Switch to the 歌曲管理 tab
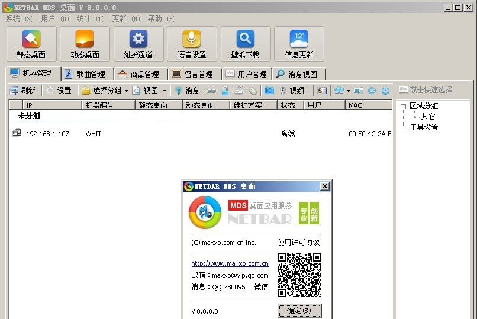Screen dimensions: 477x319 pyautogui.click(x=88, y=74)
